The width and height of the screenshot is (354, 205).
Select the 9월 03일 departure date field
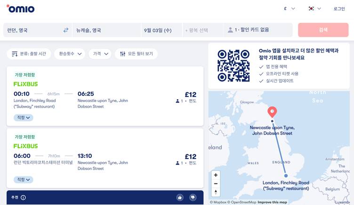161,30
